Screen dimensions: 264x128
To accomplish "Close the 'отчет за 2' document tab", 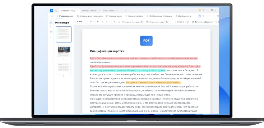I will tap(99, 11).
